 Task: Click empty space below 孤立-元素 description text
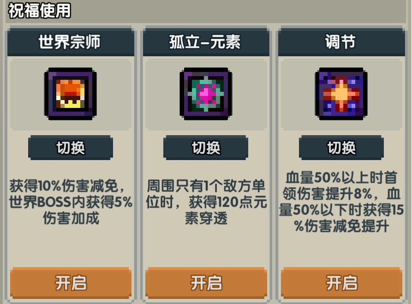[206, 247]
